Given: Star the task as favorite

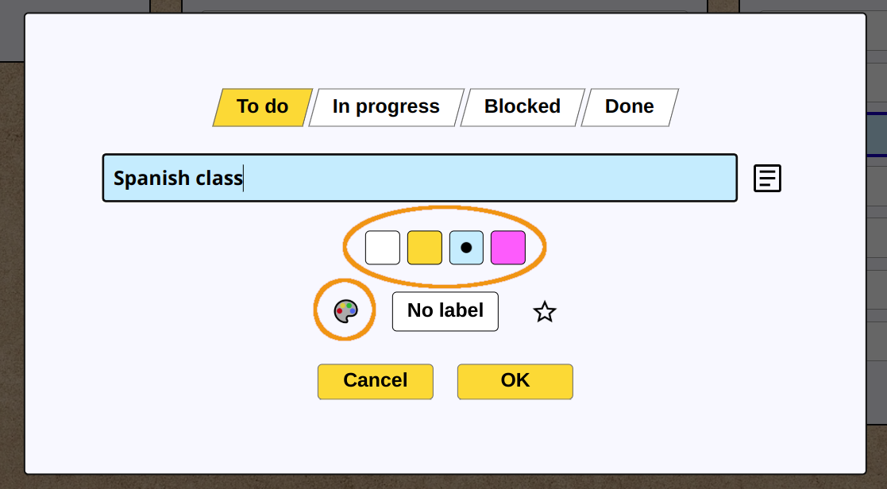Looking at the screenshot, I should point(545,311).
